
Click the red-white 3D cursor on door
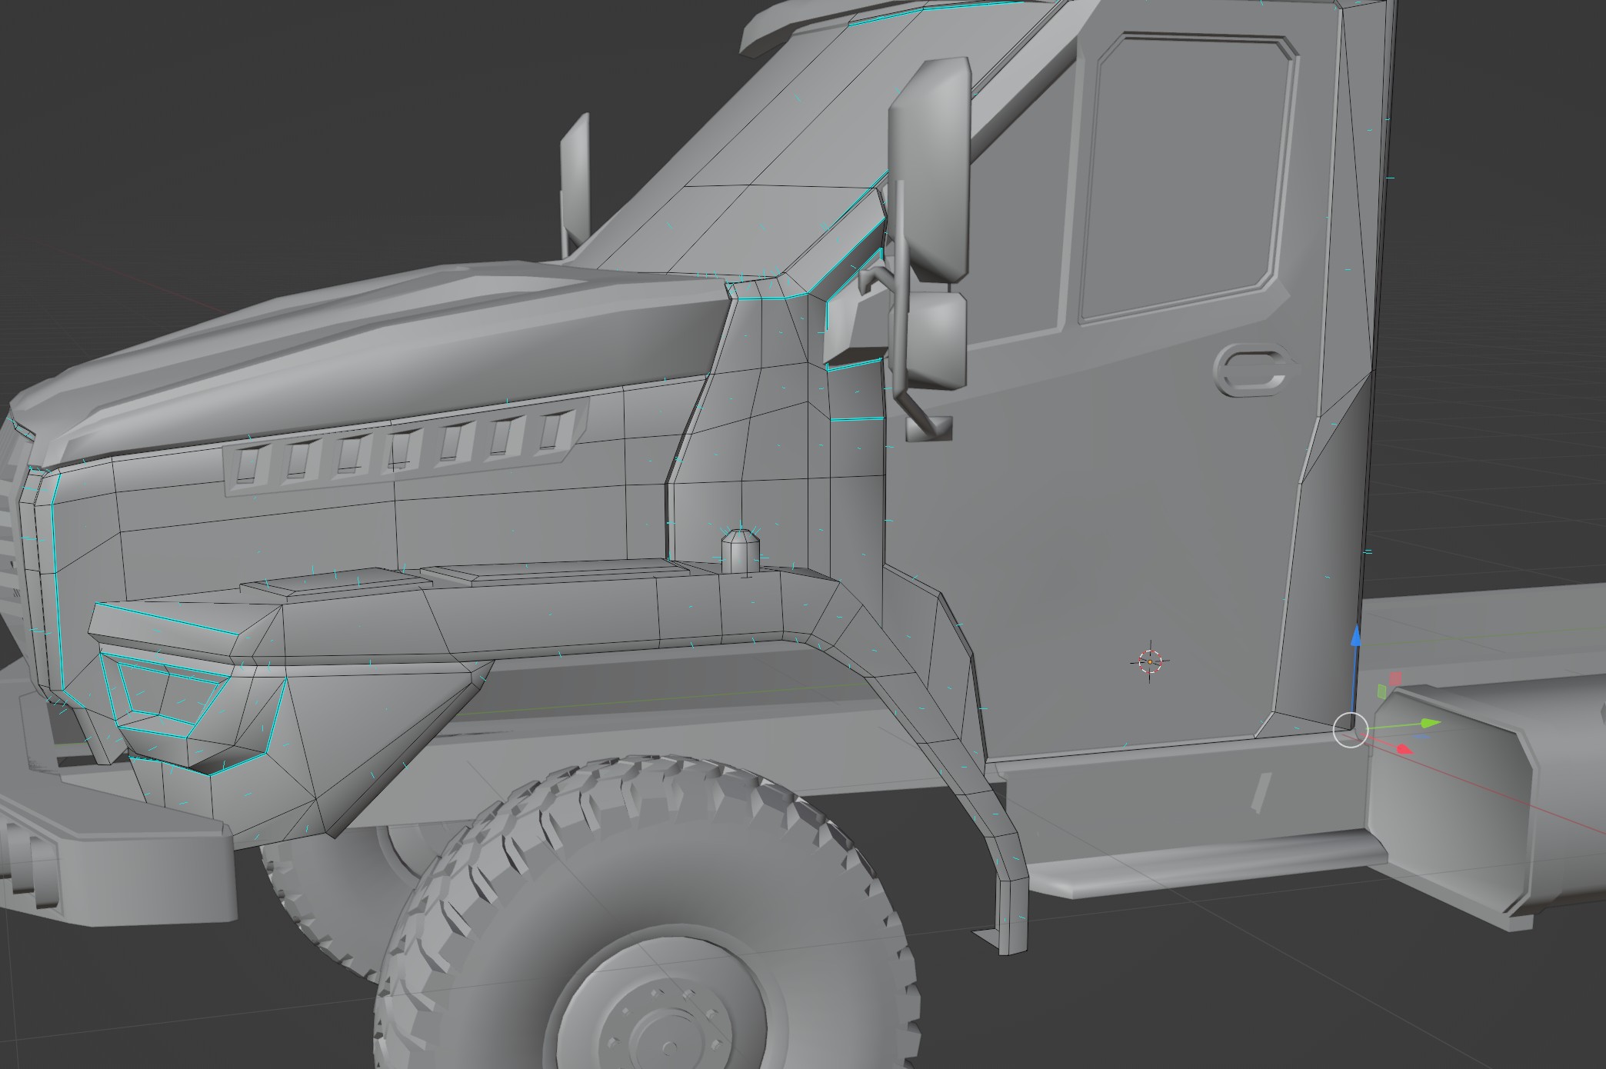pyautogui.click(x=1151, y=661)
